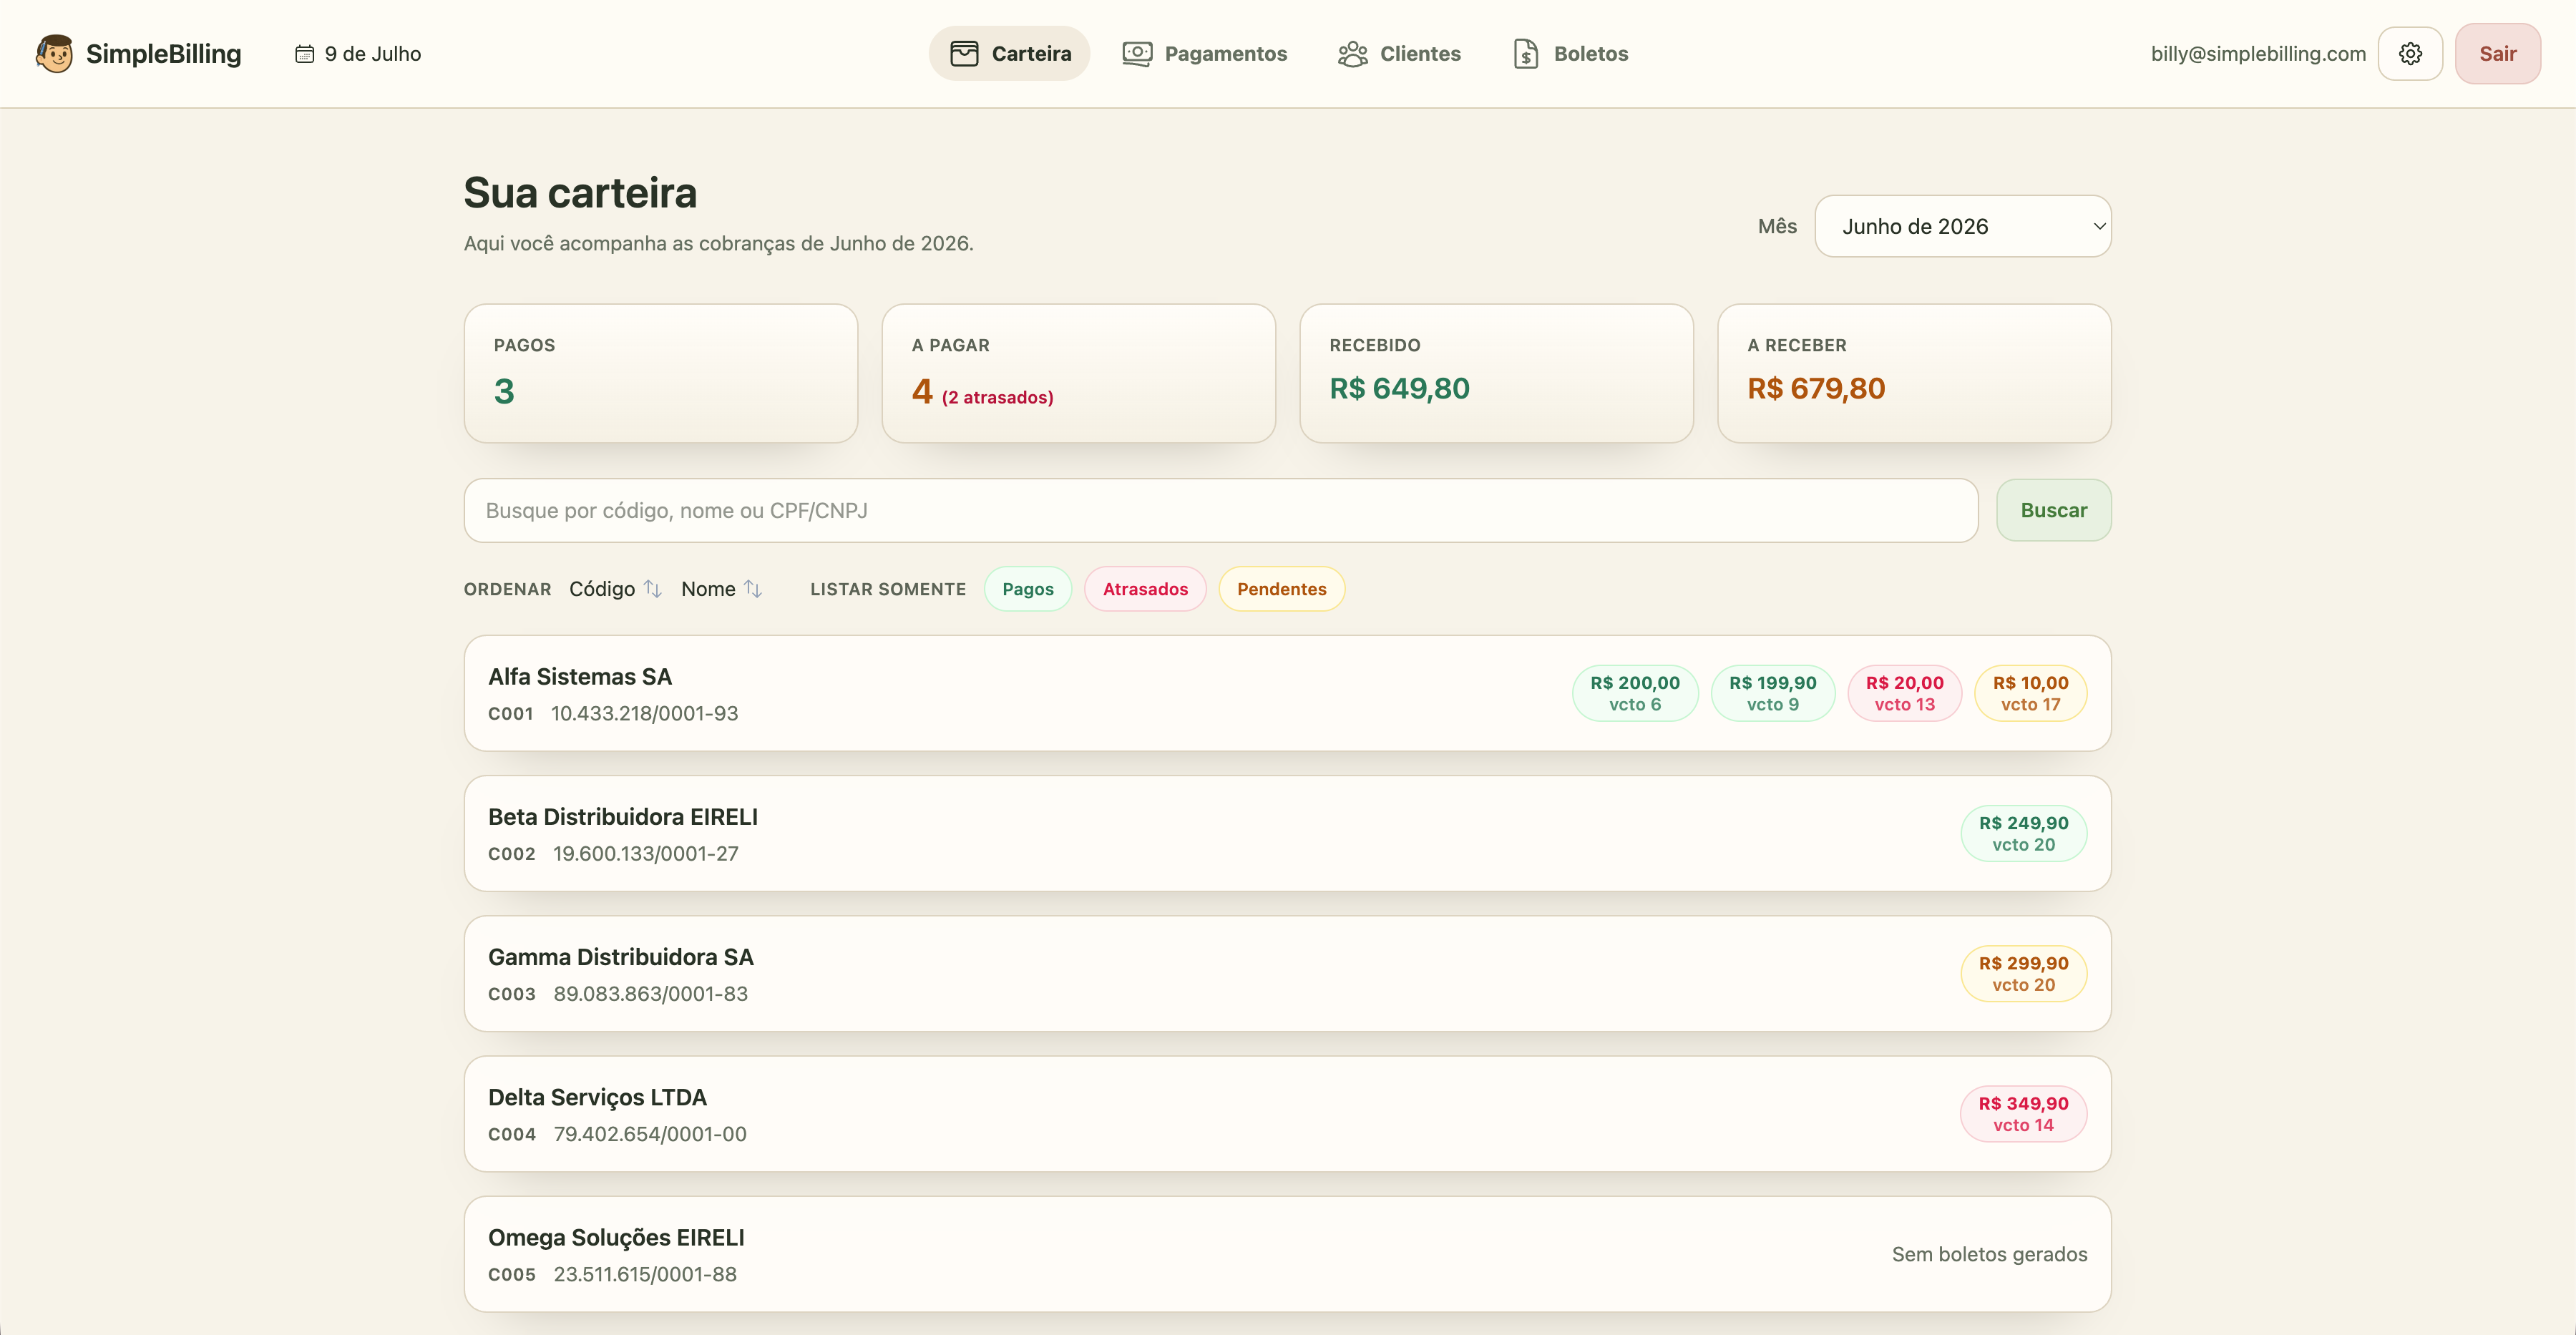Click the people icon in Clientes tab
2576x1335 pixels.
pyautogui.click(x=1353, y=53)
